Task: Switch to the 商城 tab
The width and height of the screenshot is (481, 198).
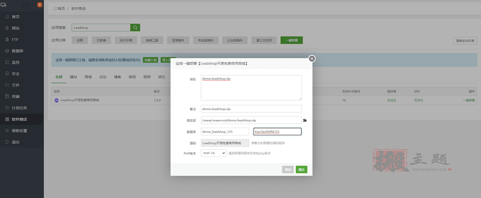Action: pyautogui.click(x=88, y=77)
